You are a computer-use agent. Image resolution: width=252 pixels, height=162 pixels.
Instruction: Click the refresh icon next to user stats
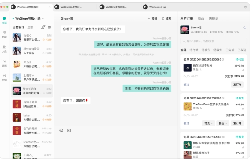click(x=245, y=28)
